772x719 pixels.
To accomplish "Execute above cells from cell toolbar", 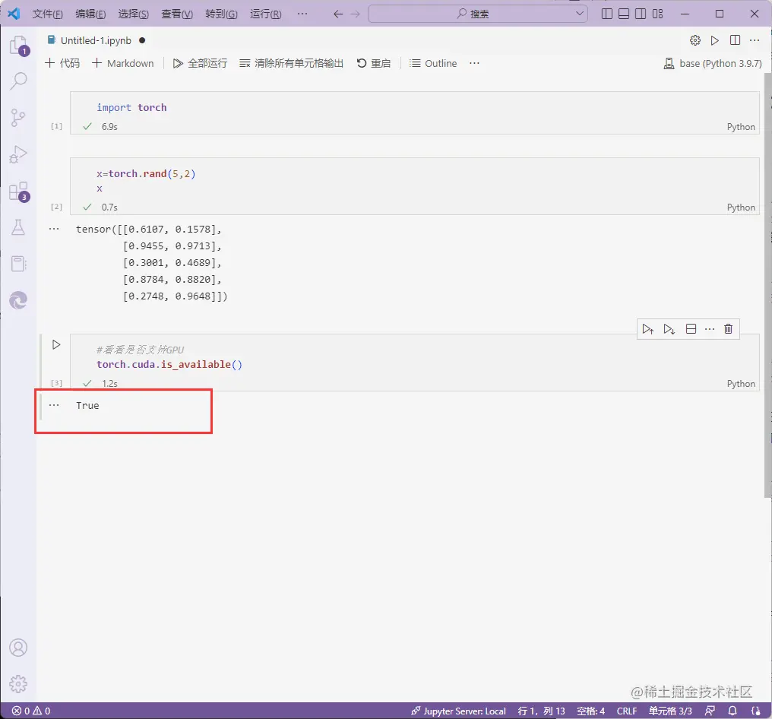I will pyautogui.click(x=648, y=329).
